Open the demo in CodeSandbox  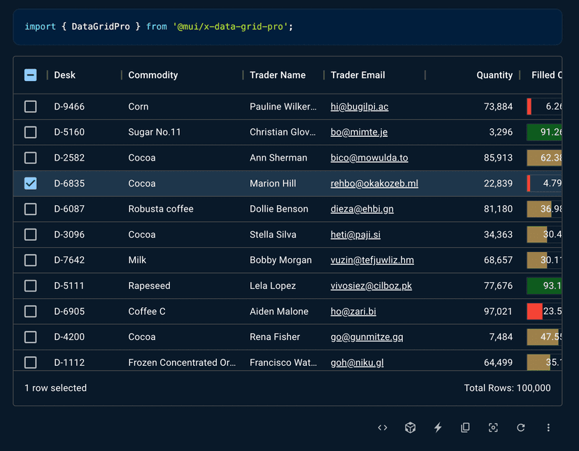pyautogui.click(x=410, y=427)
